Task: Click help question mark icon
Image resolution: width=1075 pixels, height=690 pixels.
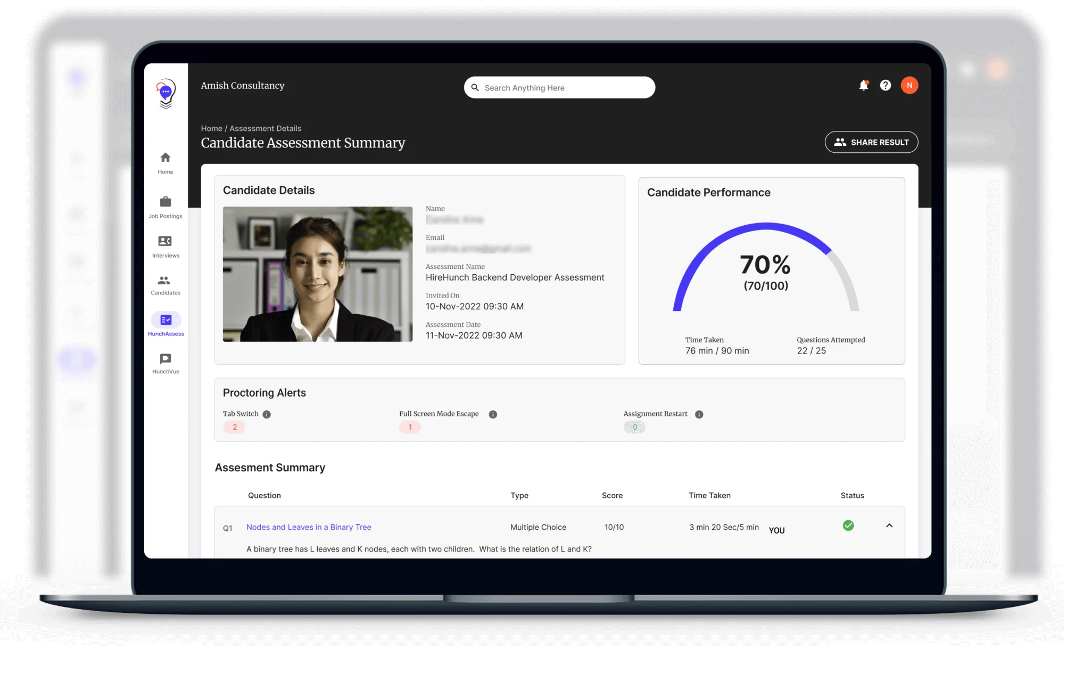Action: coord(884,86)
